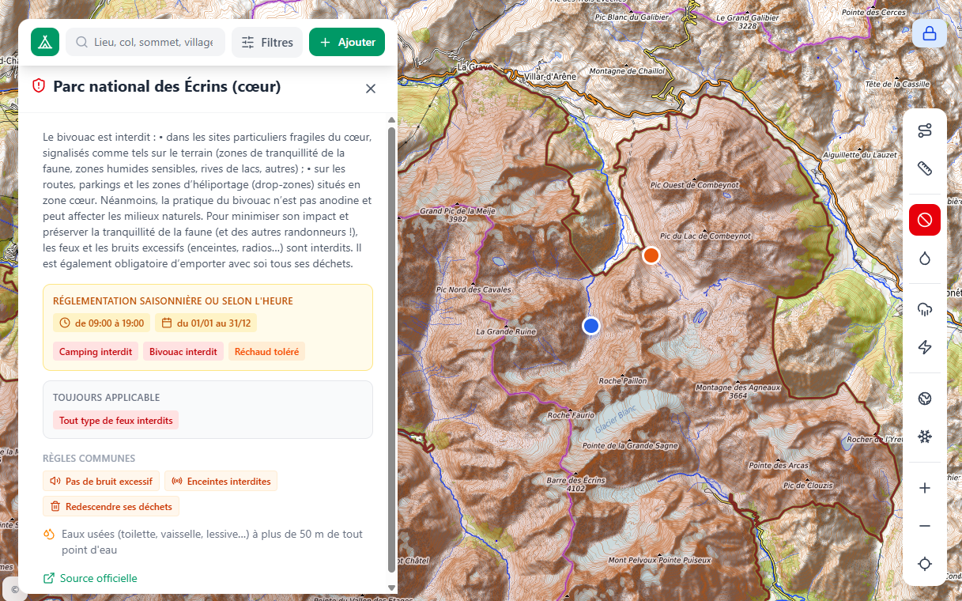Click the locate me crosshair icon

point(925,564)
